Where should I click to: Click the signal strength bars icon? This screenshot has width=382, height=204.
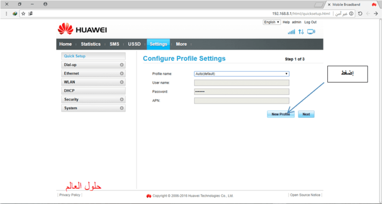(x=291, y=32)
